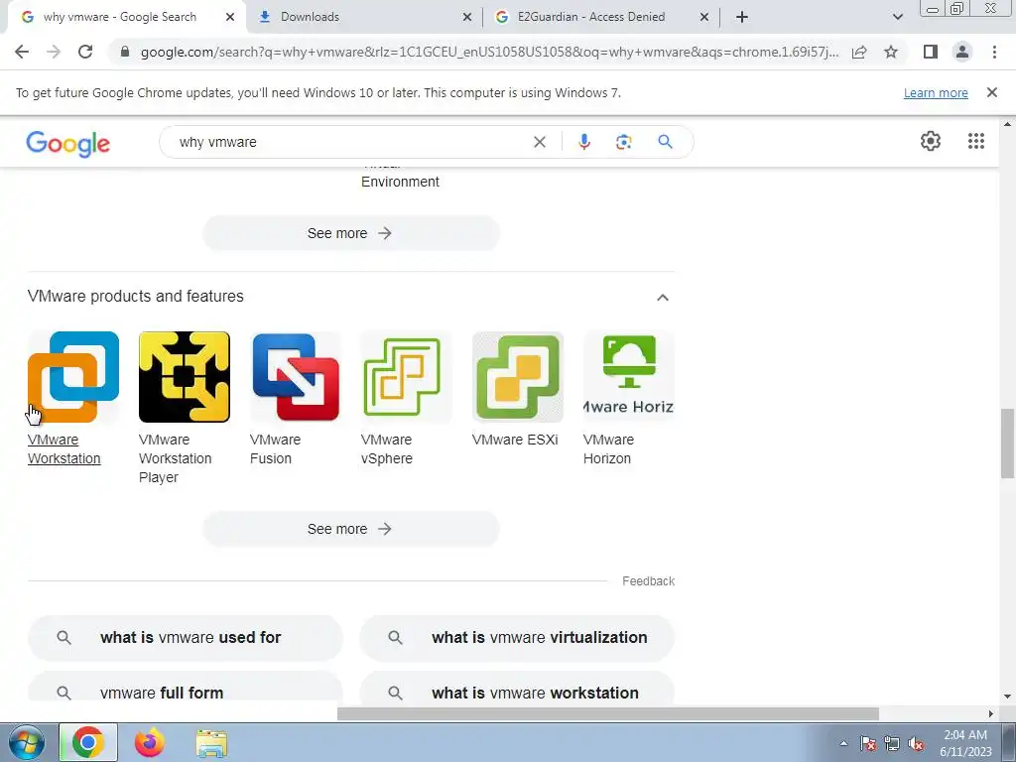Search 'vmware full form' suggestion
The image size is (1016, 762).
pos(186,687)
